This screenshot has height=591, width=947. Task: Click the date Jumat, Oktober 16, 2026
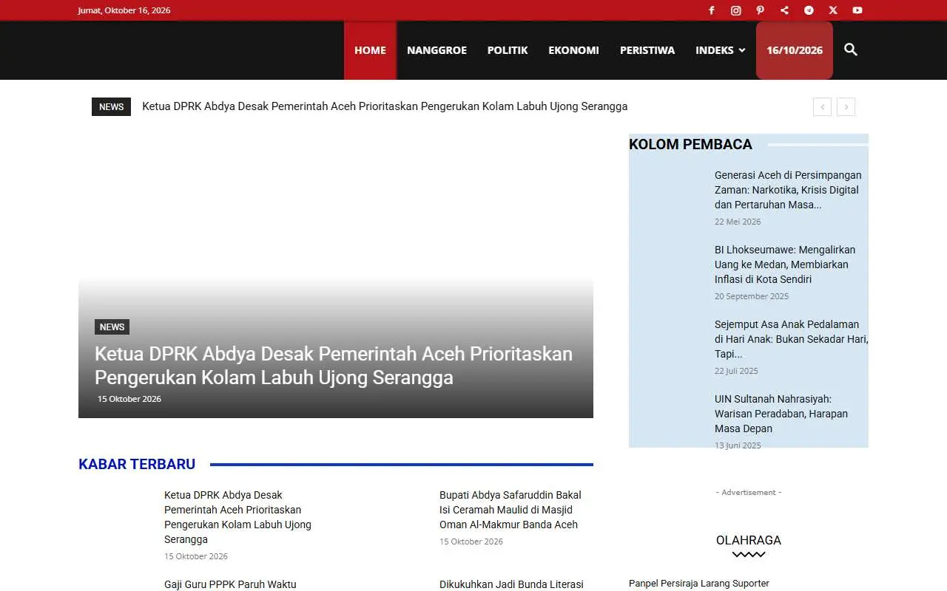click(124, 10)
